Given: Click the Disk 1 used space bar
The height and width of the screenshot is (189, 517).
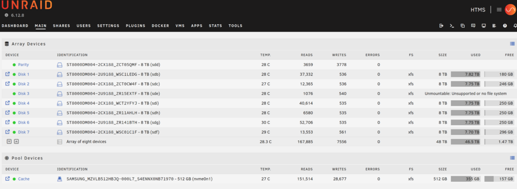Looking at the screenshot, I should pos(465,74).
